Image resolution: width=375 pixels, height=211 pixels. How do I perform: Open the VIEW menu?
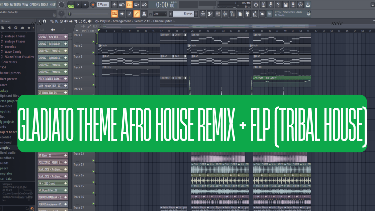tap(25, 5)
